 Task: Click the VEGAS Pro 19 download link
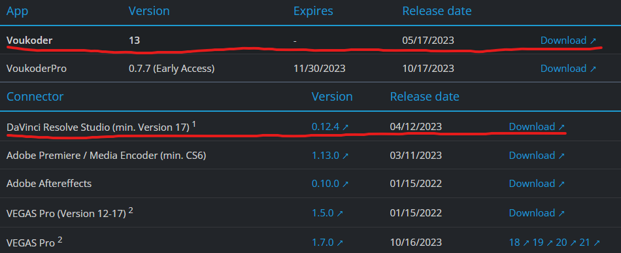(x=542, y=243)
